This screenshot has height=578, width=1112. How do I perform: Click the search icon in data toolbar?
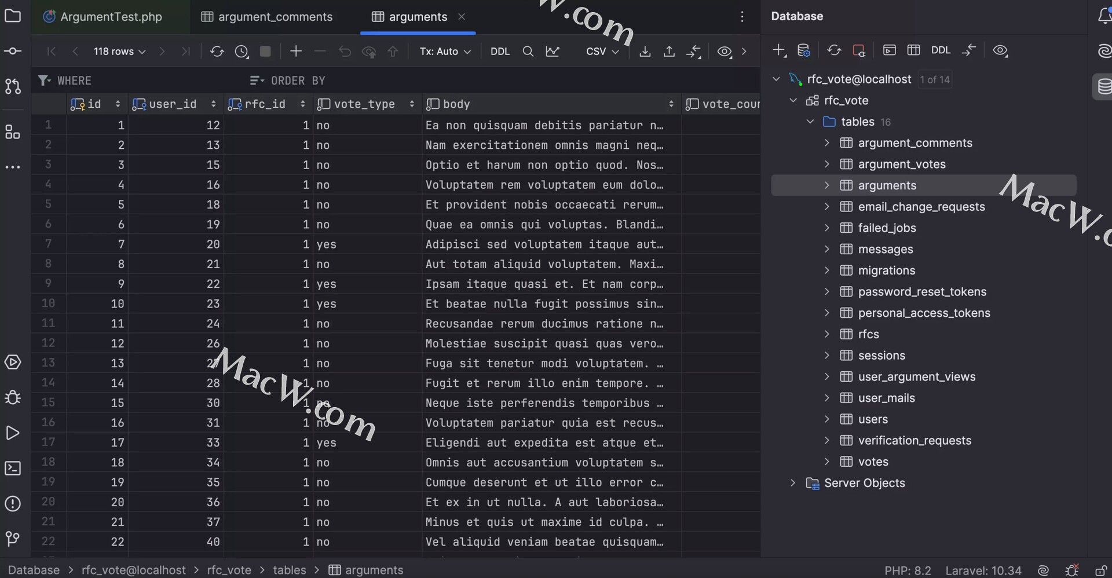click(528, 52)
